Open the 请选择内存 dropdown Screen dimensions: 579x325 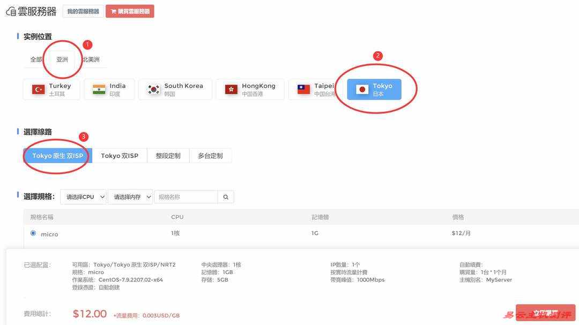click(x=130, y=197)
